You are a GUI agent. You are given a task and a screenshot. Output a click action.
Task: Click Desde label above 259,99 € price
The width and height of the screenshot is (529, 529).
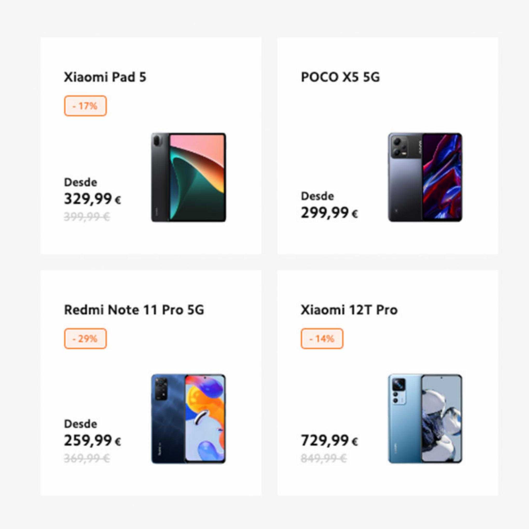click(80, 424)
